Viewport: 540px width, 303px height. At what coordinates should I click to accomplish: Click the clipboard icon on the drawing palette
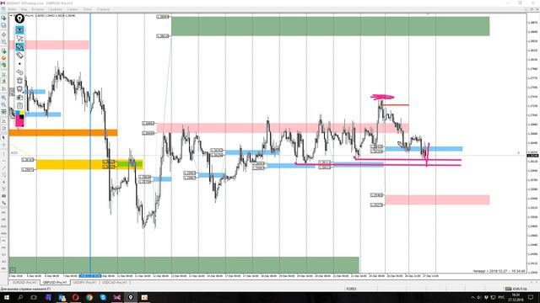[19, 106]
